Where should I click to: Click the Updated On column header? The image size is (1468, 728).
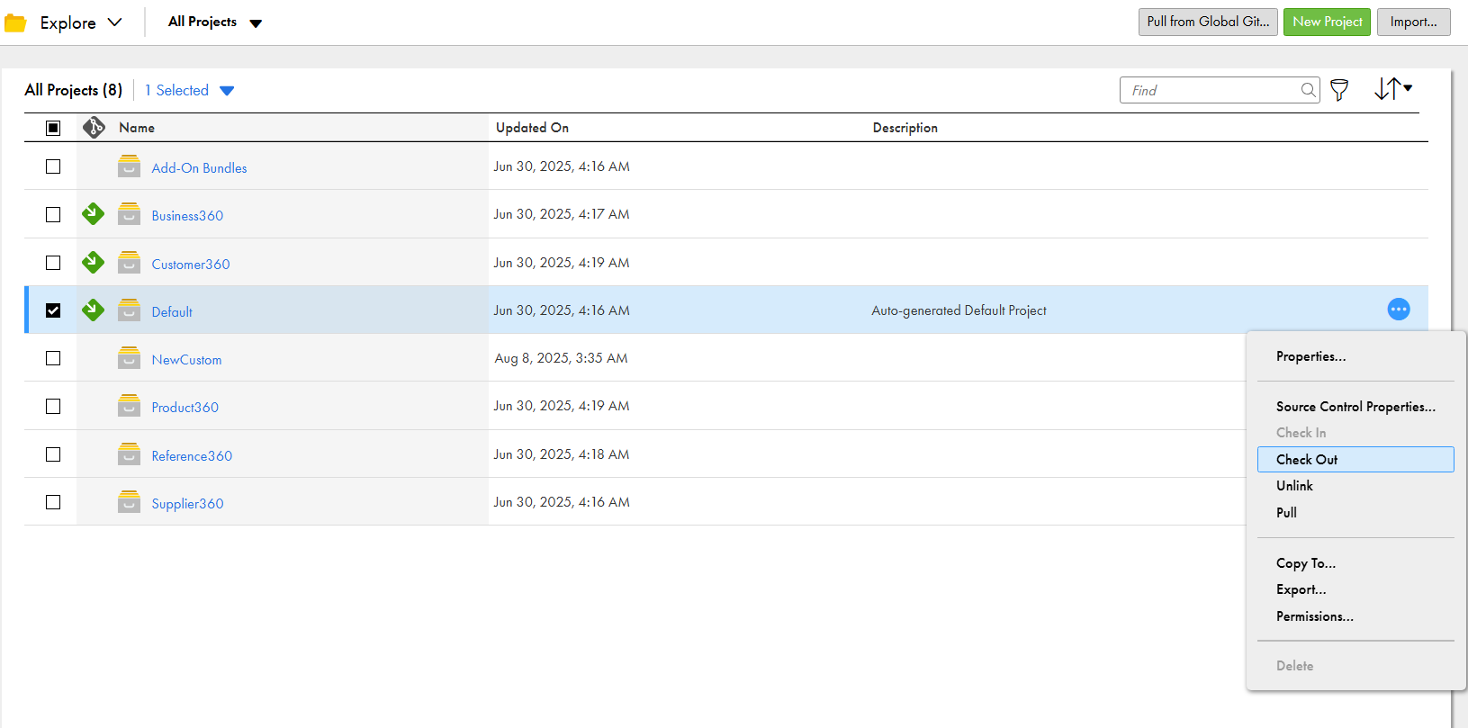click(x=532, y=128)
